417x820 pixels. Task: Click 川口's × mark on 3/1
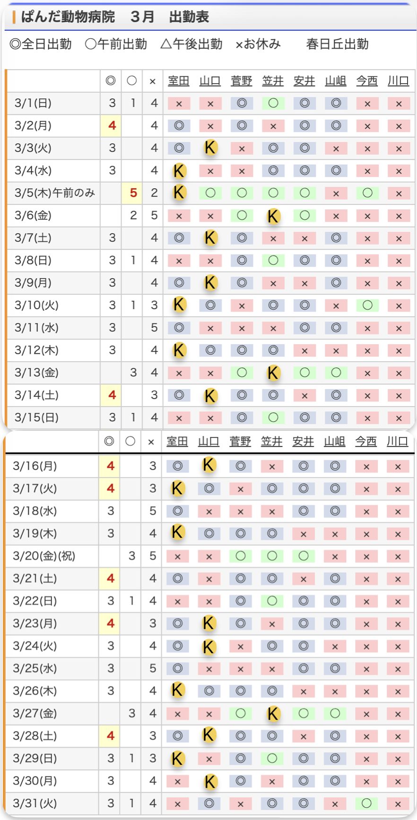point(399,104)
